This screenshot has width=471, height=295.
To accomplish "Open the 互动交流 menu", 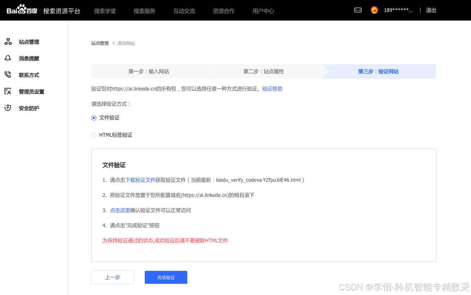I will click(x=184, y=11).
